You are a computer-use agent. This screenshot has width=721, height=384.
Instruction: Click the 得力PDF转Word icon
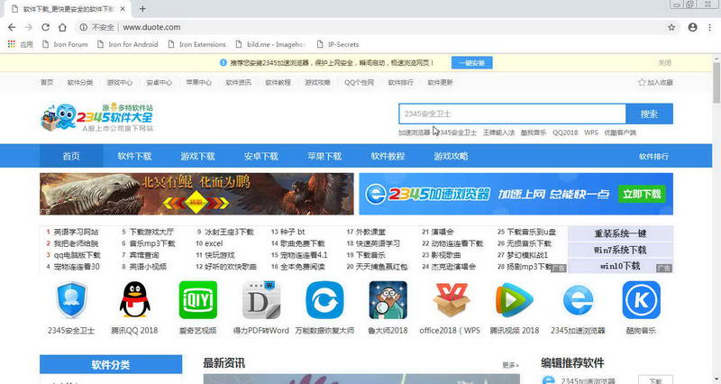pyautogui.click(x=261, y=300)
